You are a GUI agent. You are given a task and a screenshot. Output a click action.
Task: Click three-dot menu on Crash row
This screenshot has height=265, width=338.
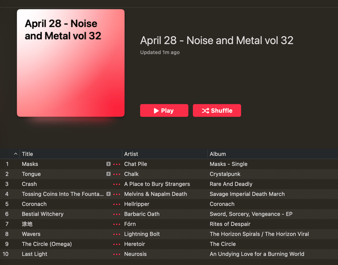[117, 184]
